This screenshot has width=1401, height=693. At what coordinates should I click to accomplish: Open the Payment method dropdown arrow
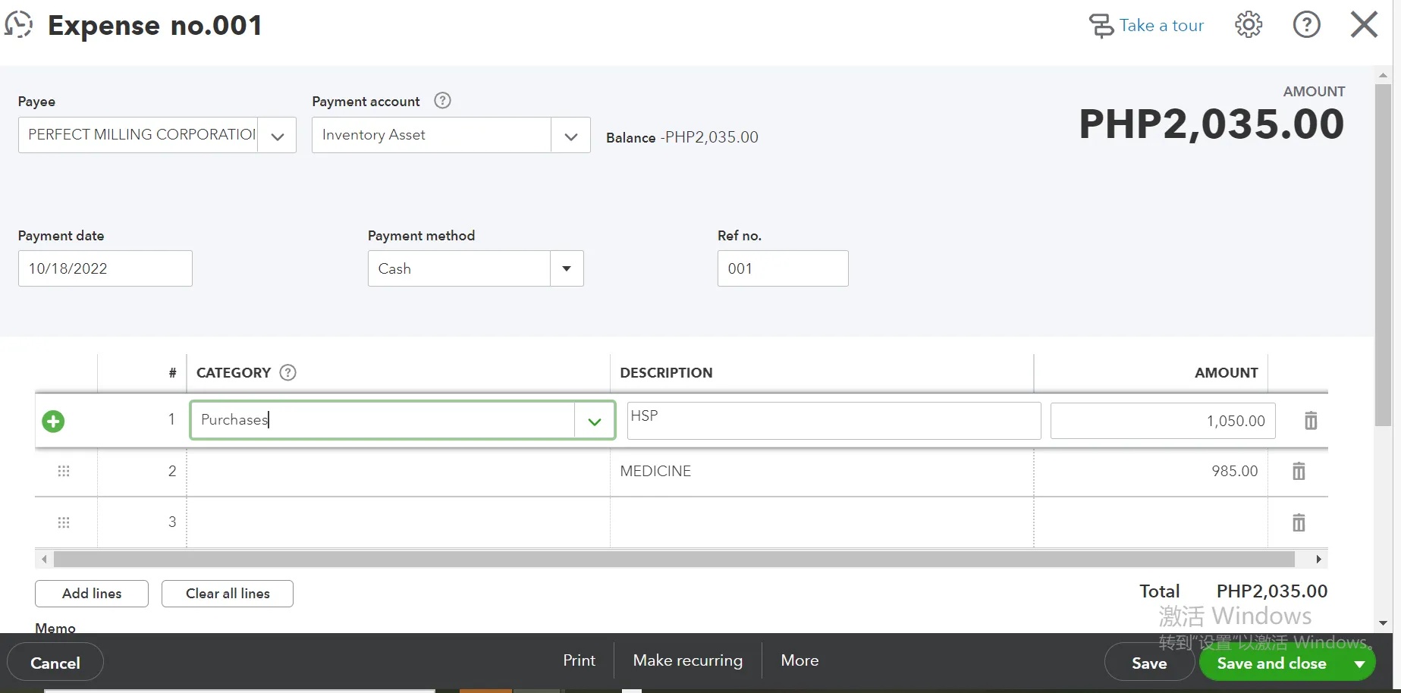[567, 268]
